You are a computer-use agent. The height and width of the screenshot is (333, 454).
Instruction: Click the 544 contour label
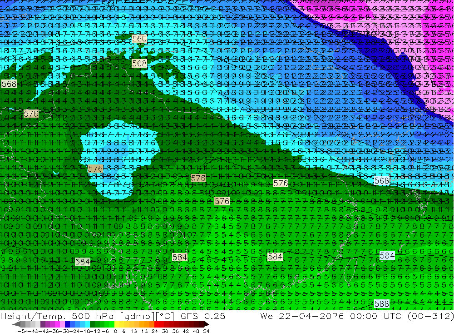pos(109,4)
